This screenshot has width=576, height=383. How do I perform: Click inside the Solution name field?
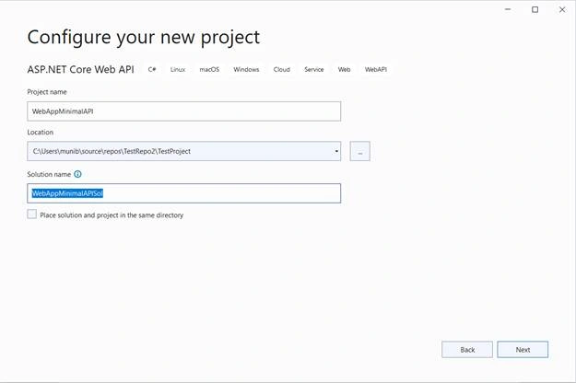point(183,193)
